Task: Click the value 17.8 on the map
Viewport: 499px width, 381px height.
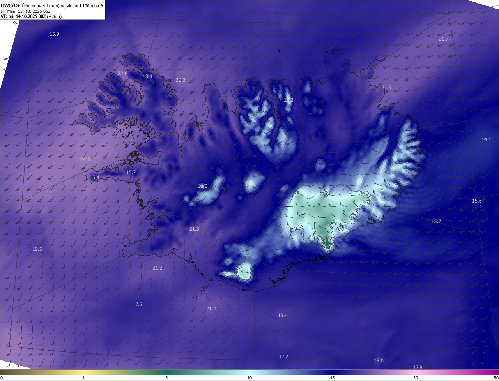Action: [418, 367]
